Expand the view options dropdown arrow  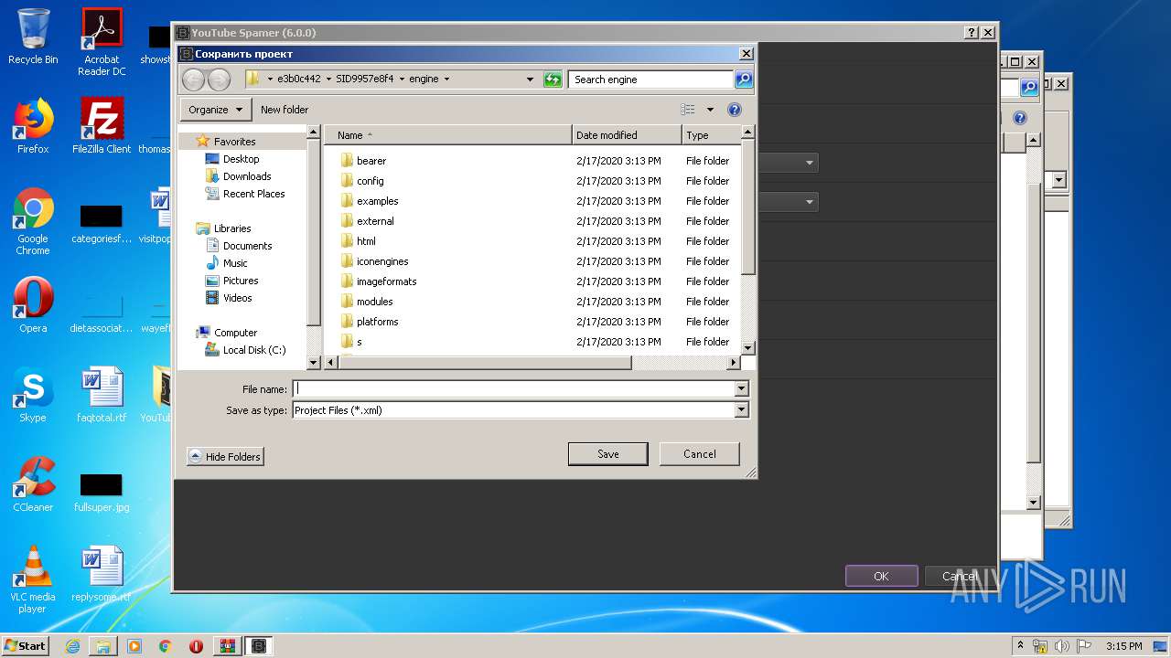[x=710, y=110]
